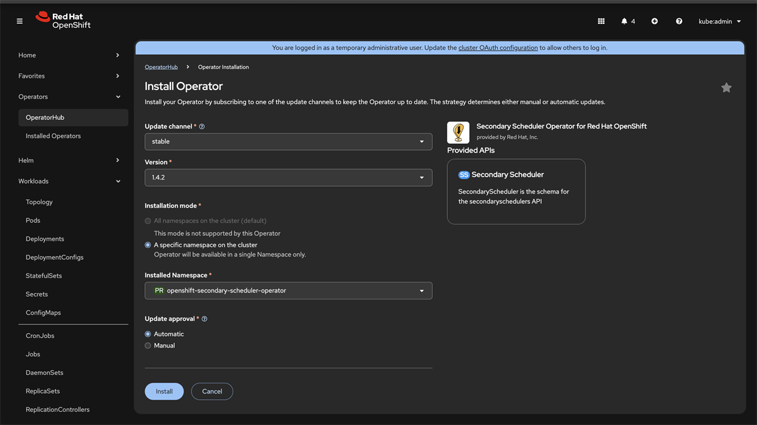Click the Secondary Scheduler Operator logo
Screen dimensions: 757x425
pos(458,132)
